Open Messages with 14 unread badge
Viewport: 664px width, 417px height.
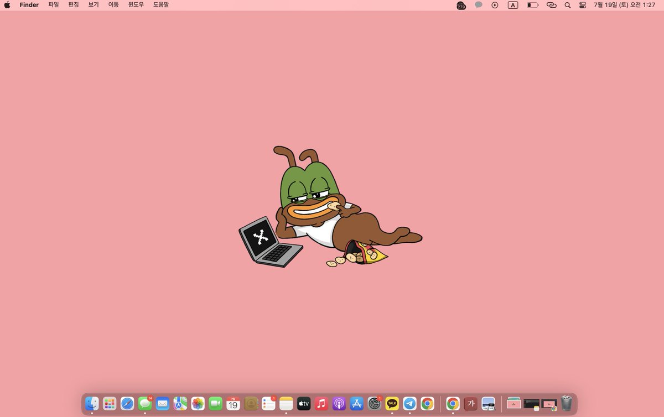coord(145,404)
